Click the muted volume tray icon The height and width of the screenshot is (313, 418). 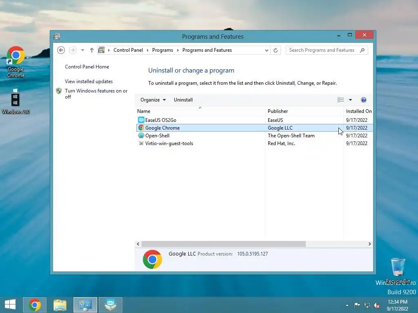377,305
